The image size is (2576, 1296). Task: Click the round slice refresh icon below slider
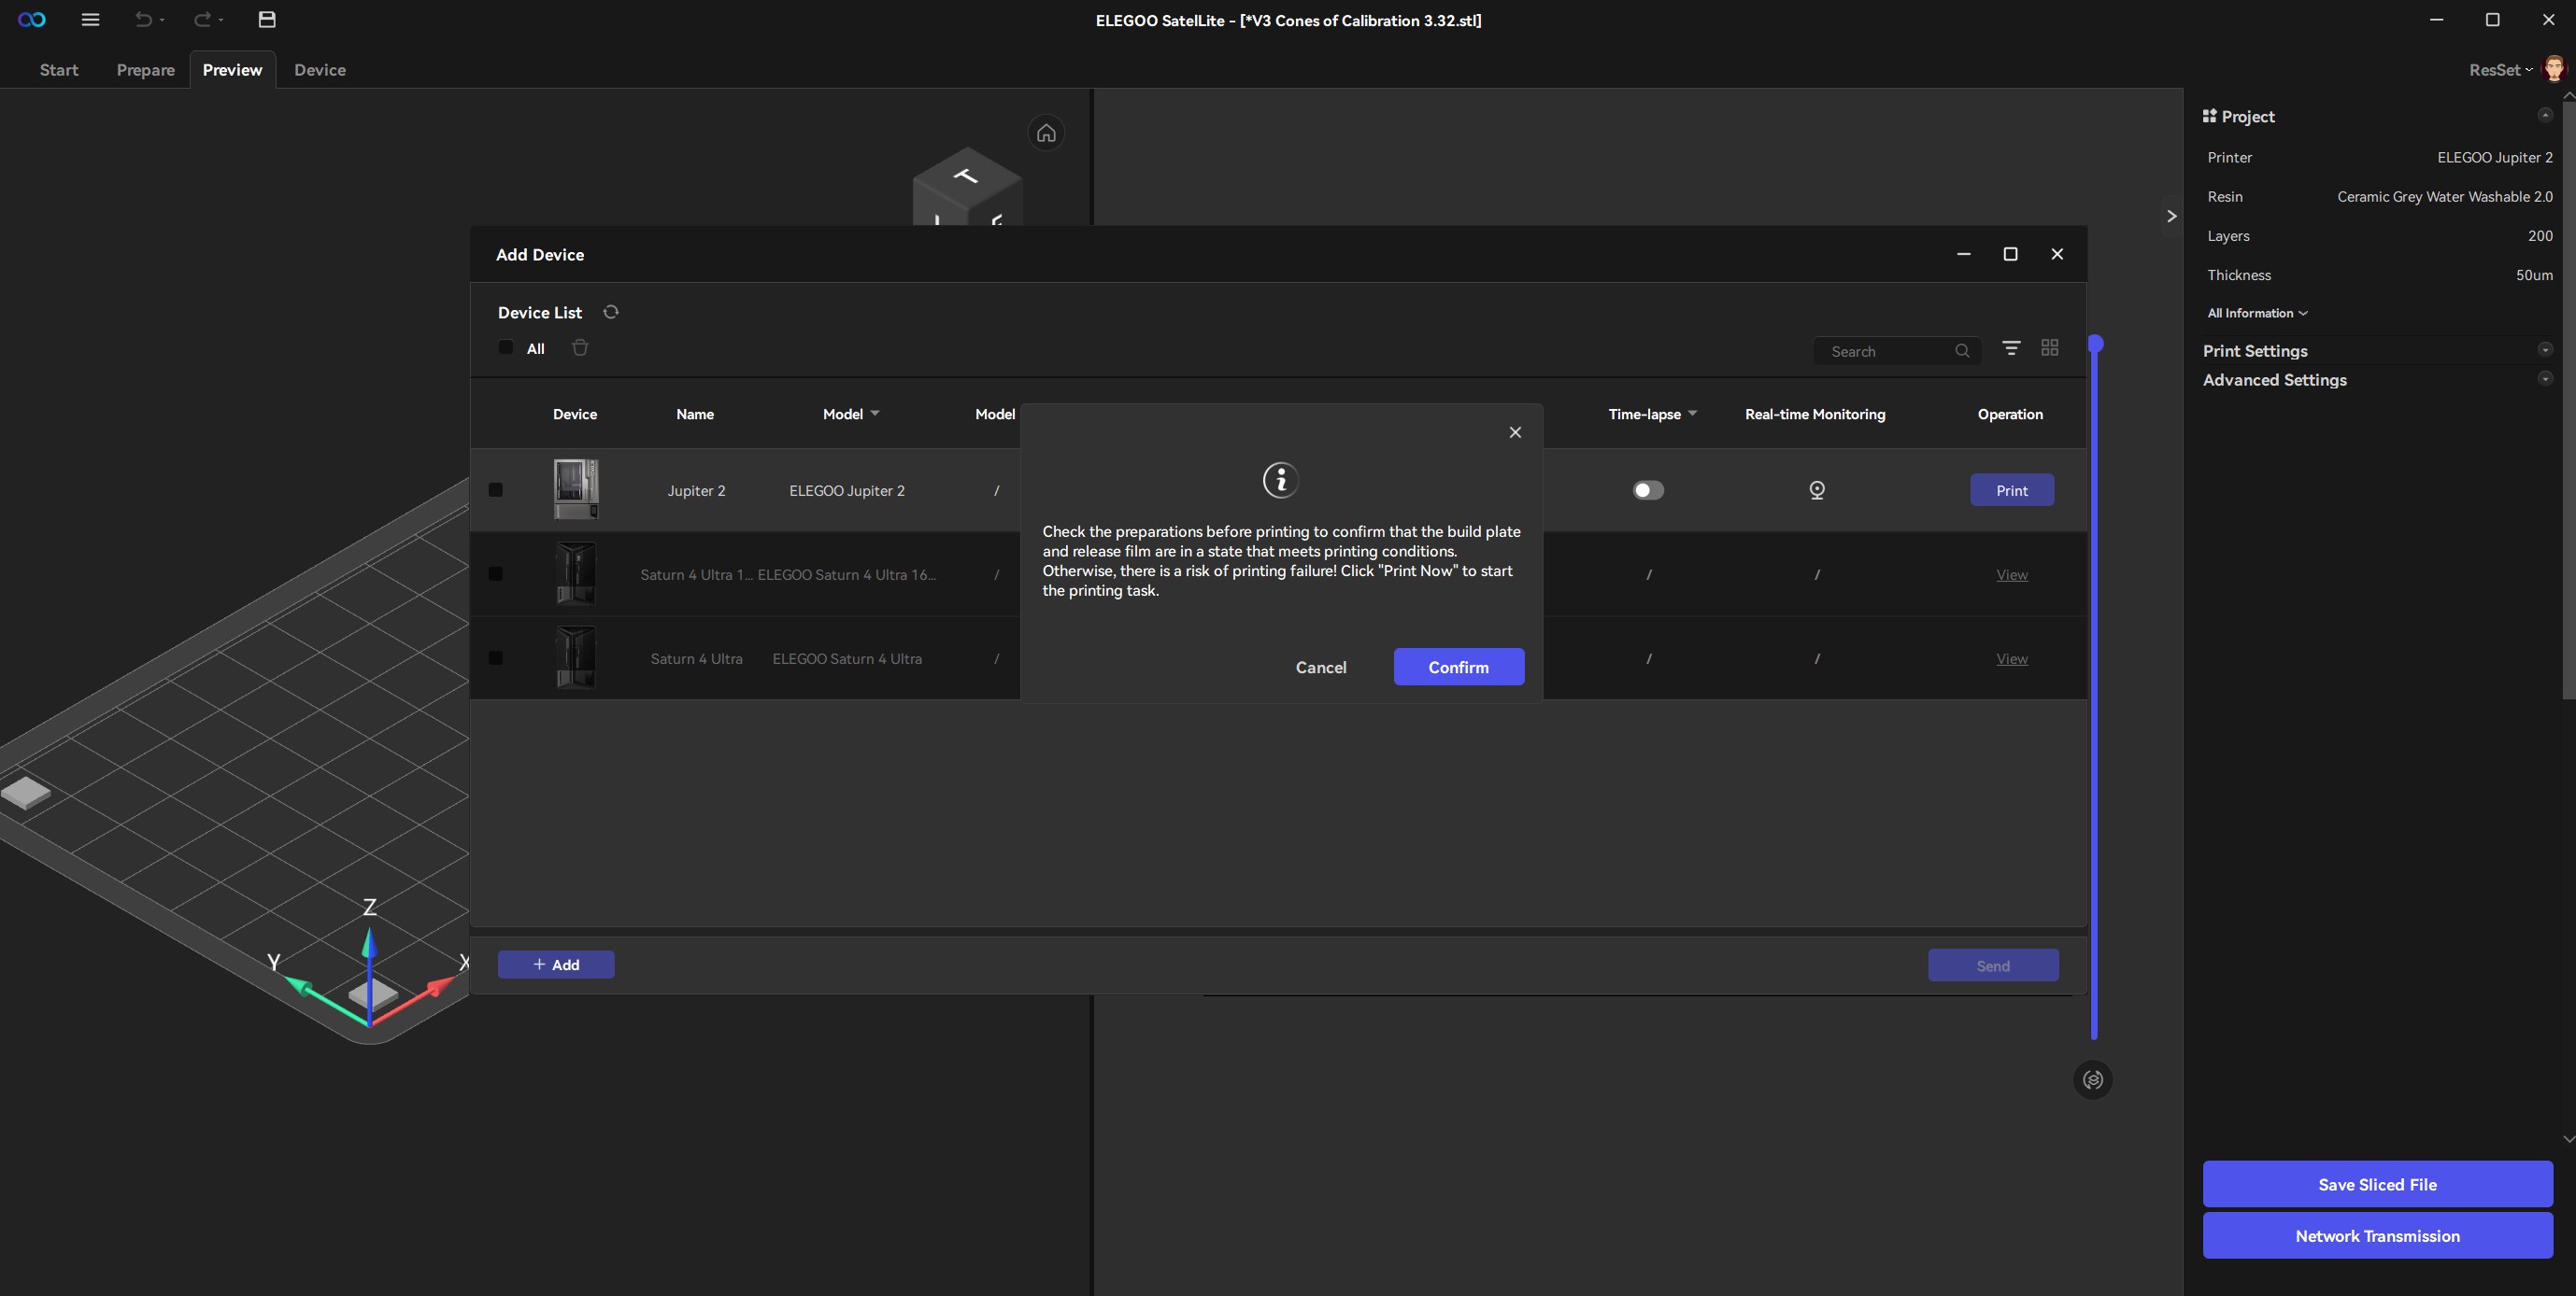(2093, 1079)
